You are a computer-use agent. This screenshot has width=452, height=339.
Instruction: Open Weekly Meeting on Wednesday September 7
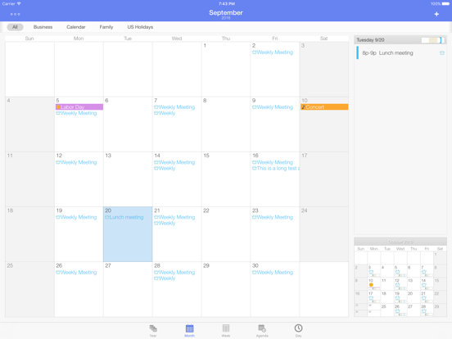pos(174,107)
